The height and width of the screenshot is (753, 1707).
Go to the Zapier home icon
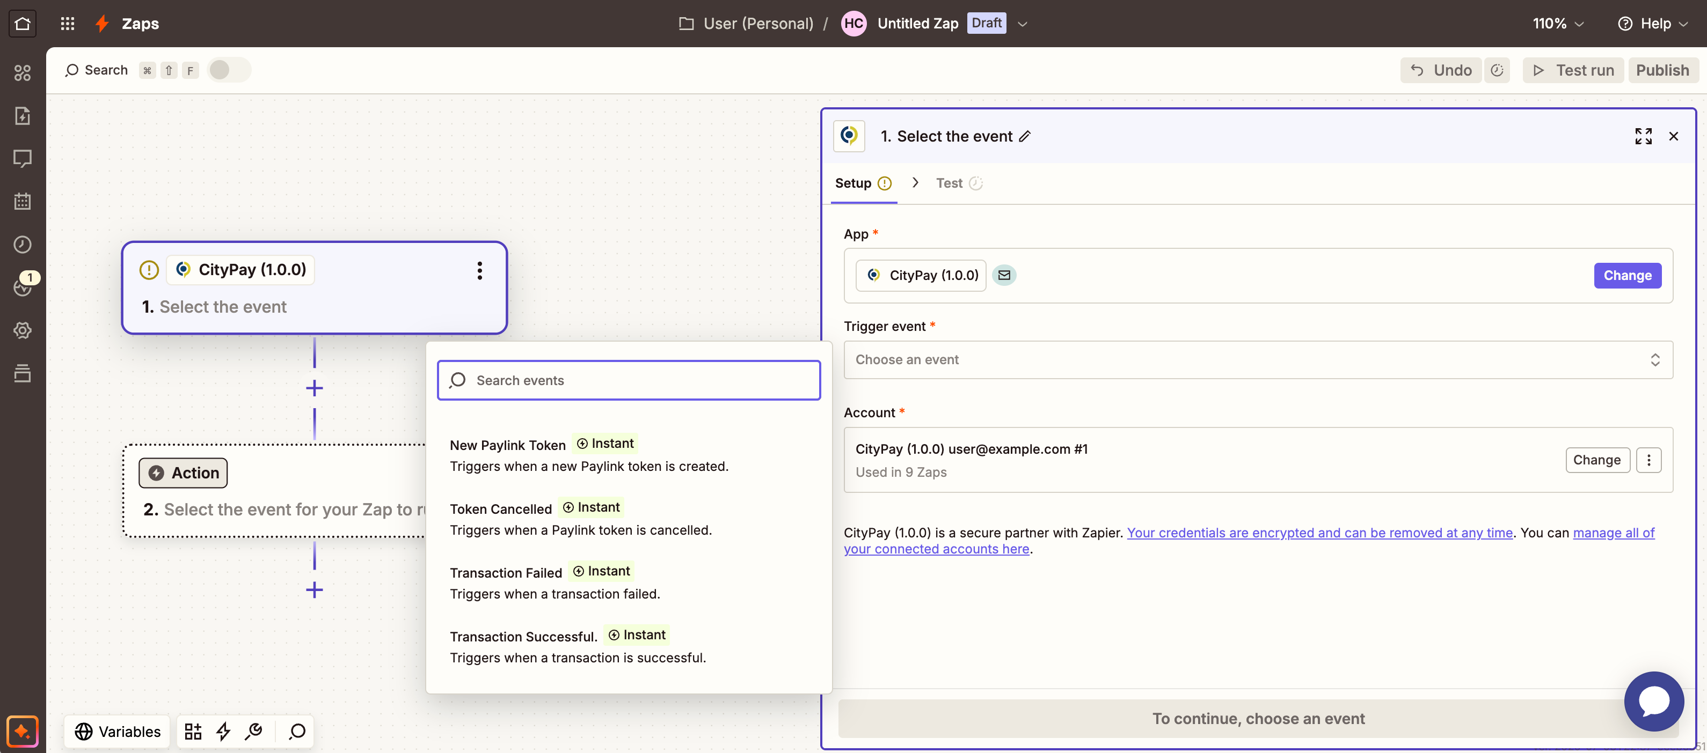click(23, 24)
